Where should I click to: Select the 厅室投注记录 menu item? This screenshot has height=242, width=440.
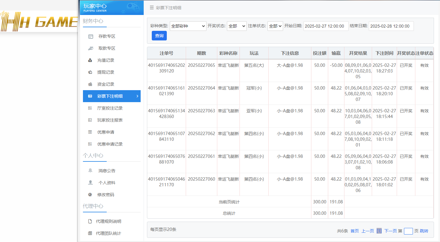tap(112, 108)
